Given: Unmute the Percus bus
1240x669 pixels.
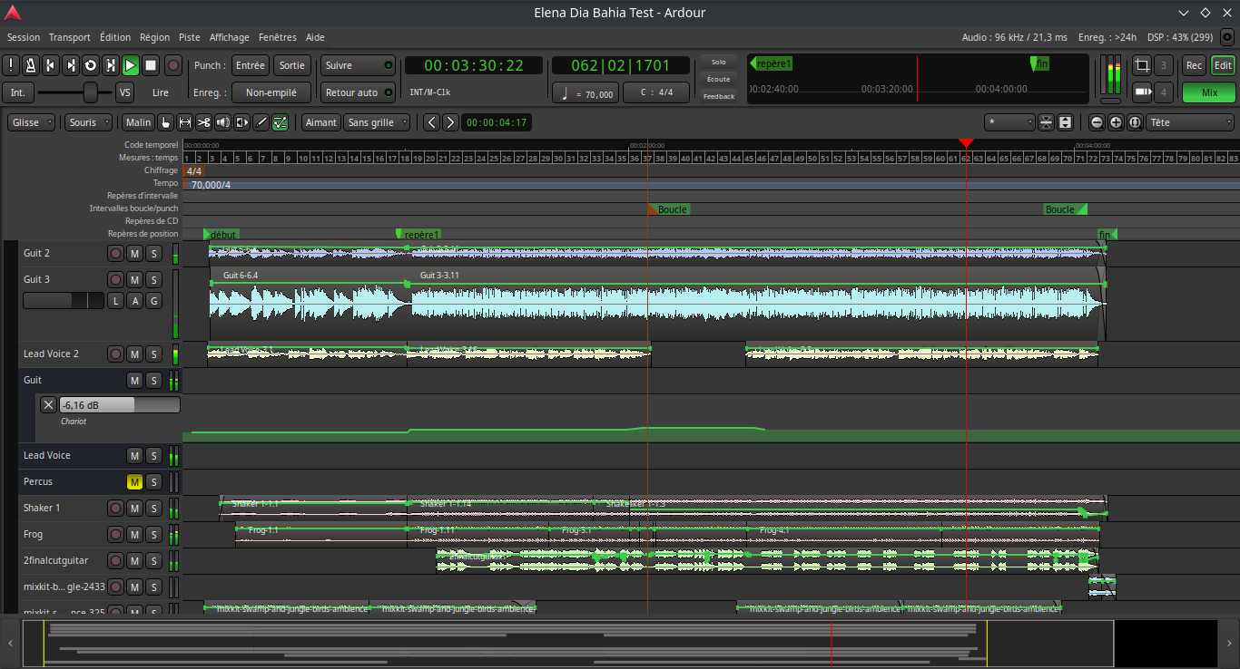Looking at the screenshot, I should [x=134, y=481].
